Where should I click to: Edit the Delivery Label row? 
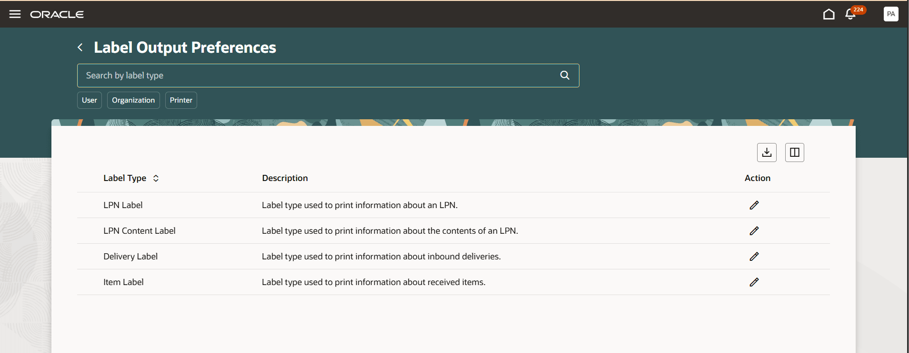pos(754,257)
